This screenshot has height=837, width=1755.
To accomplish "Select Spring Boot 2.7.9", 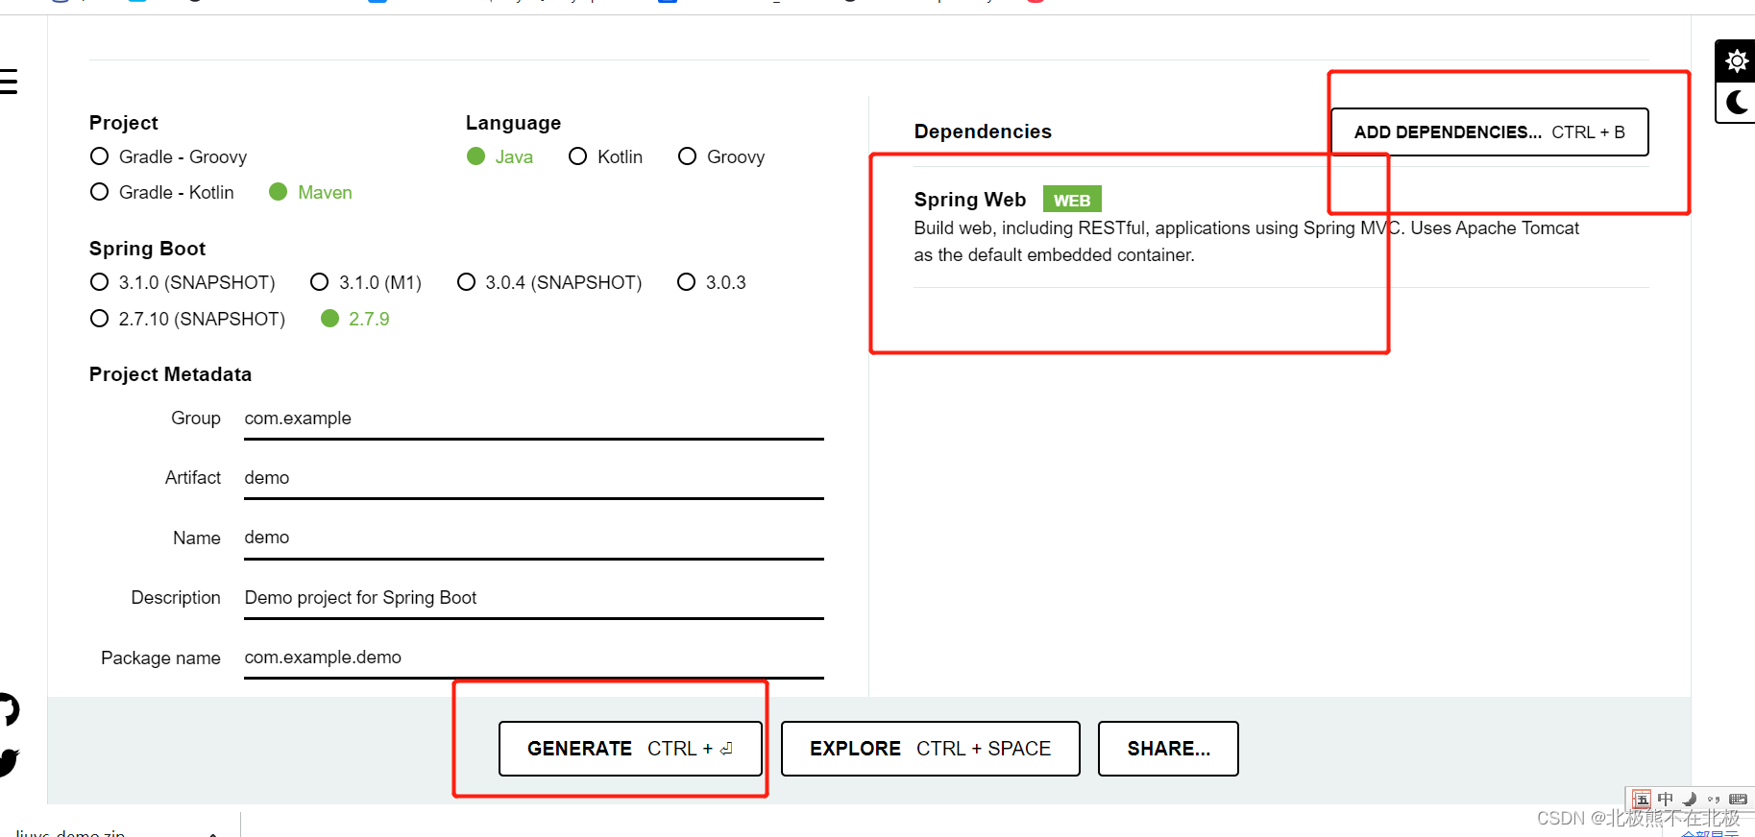I will coord(354,319).
